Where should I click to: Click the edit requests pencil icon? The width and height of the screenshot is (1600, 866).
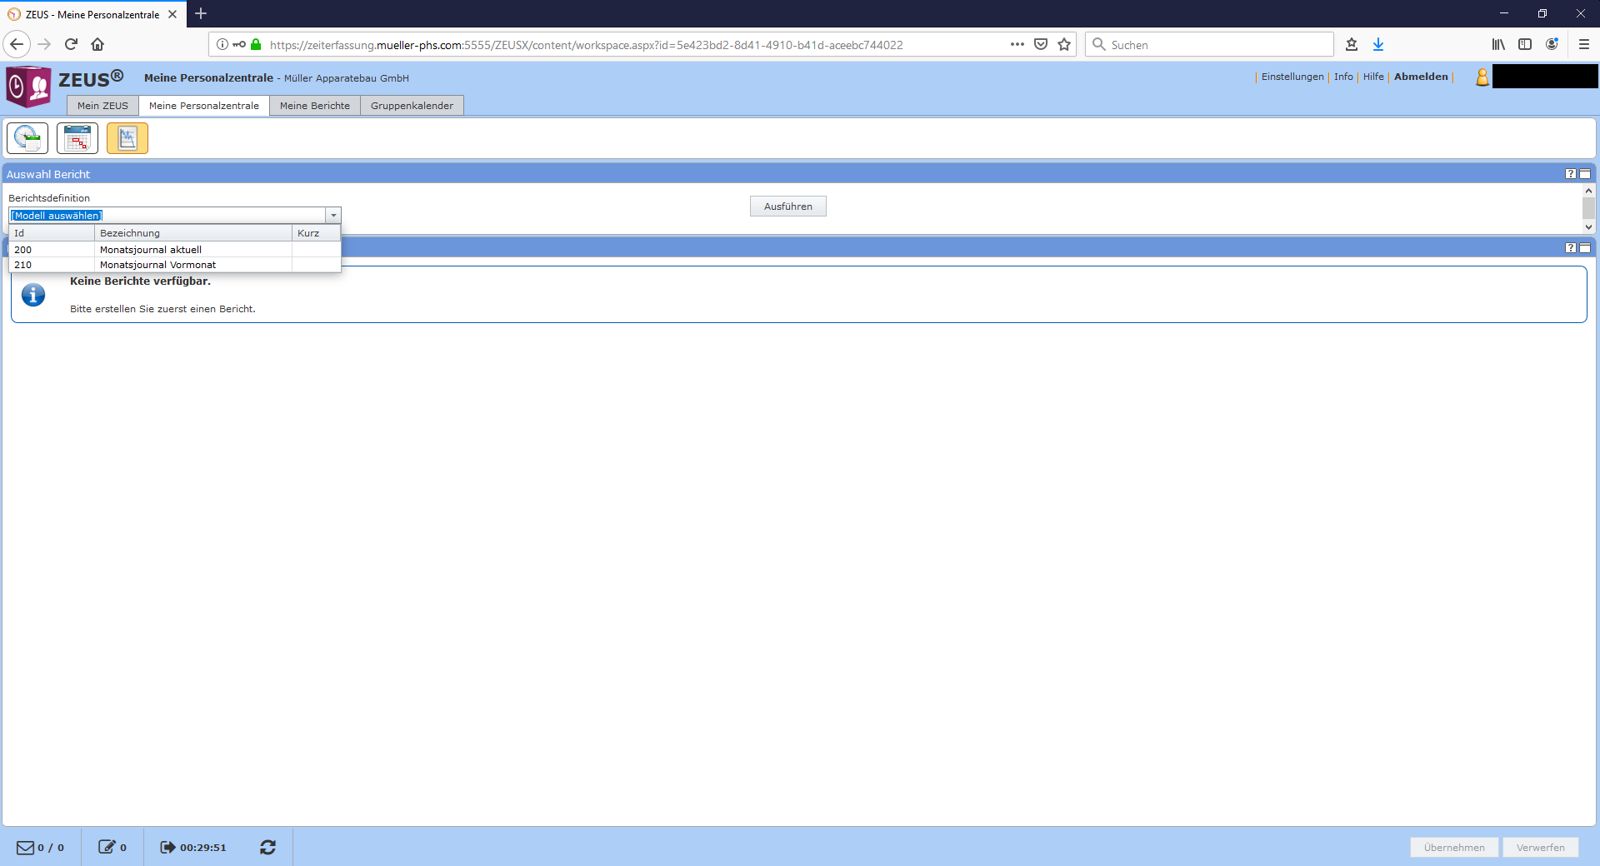click(107, 847)
